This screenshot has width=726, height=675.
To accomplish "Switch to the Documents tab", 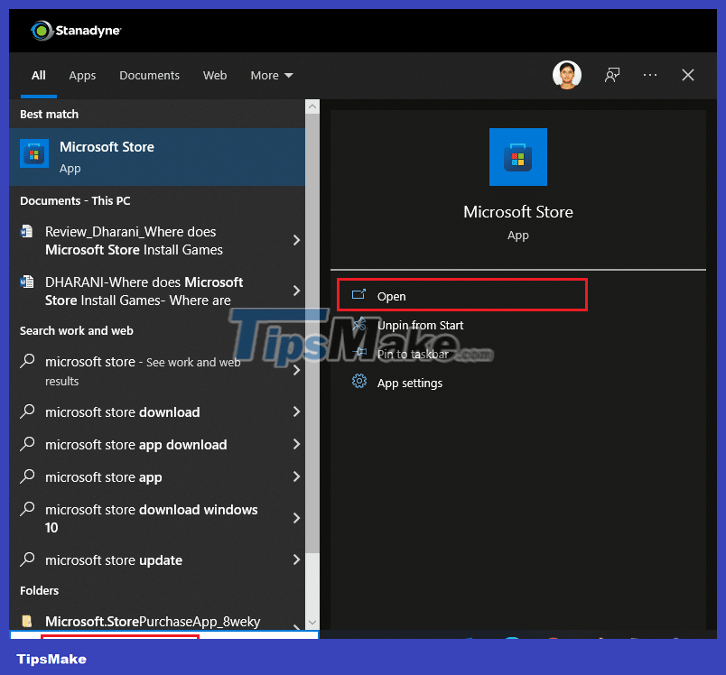I will [x=149, y=75].
